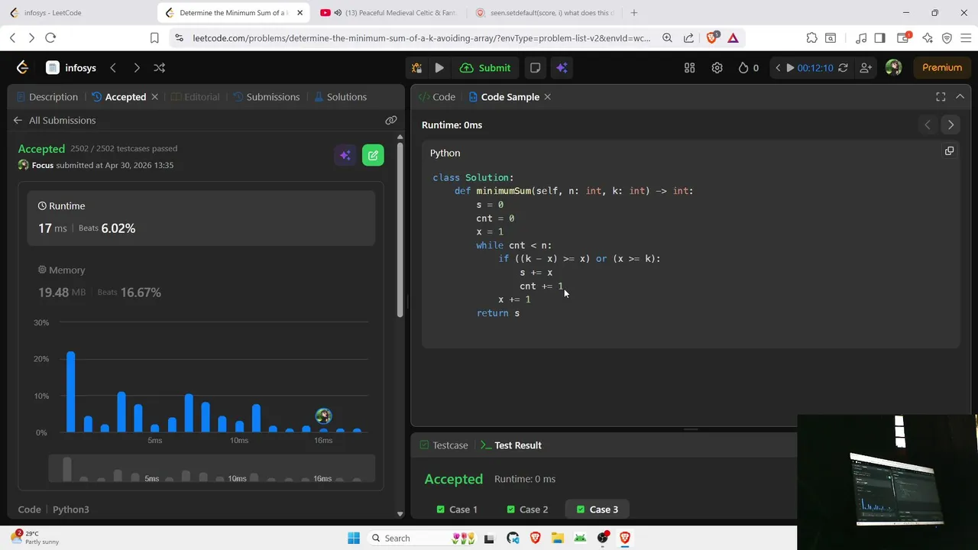978x550 pixels.
Task: Click the address bar URL
Action: [422, 38]
